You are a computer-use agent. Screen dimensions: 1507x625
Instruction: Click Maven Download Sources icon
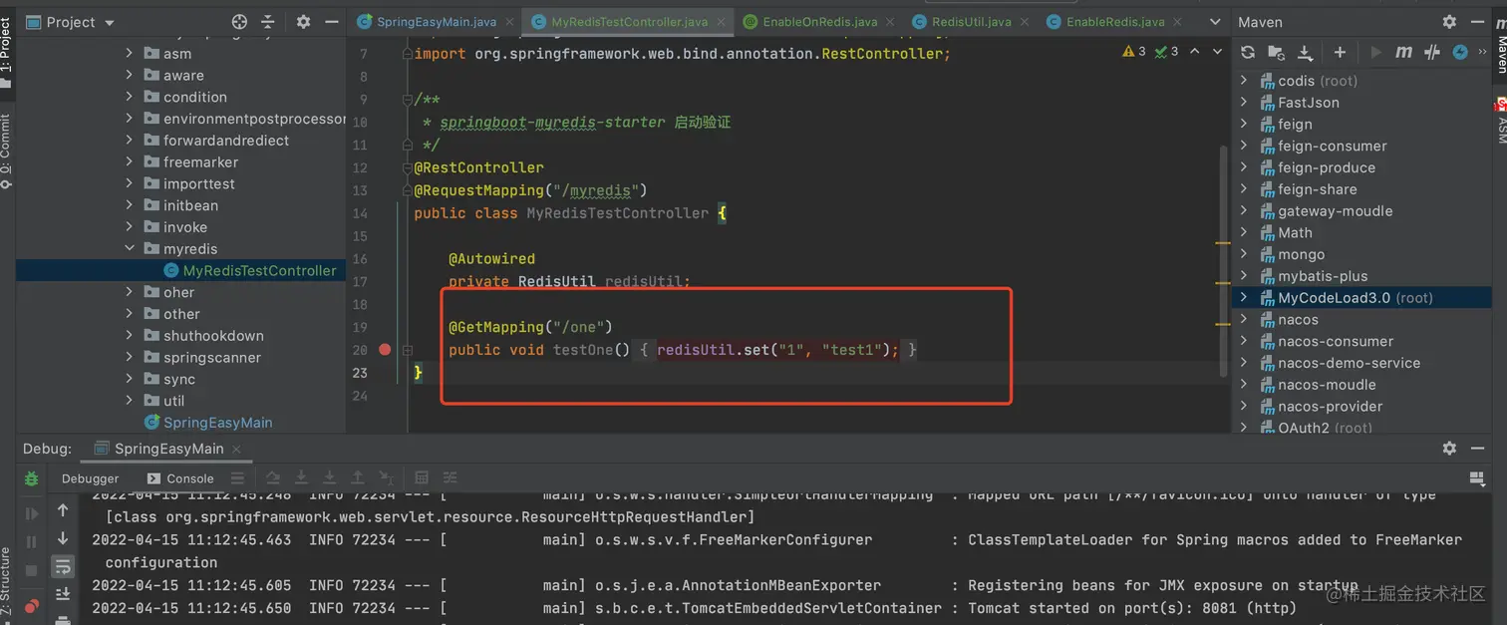pyautogui.click(x=1305, y=53)
